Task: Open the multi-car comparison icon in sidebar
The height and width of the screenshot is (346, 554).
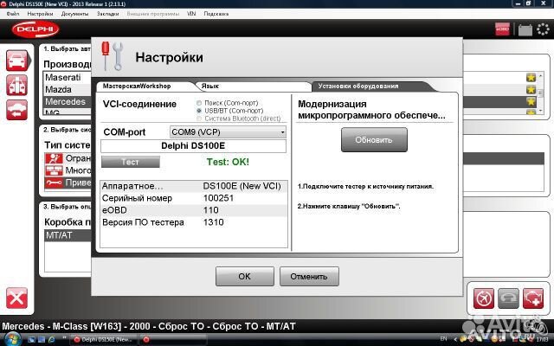Action: point(17,85)
